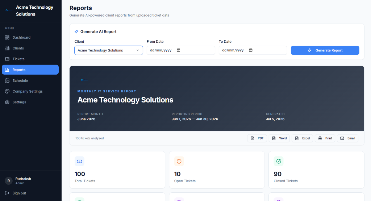The height and width of the screenshot is (201, 371).
Task: Click the blue Total Tickets card icon
Action: coord(79,161)
